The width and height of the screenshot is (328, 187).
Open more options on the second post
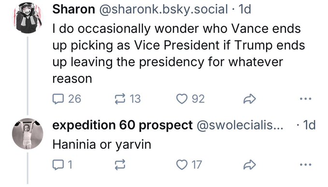306,165
